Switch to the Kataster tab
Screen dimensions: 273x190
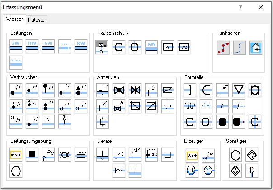pyautogui.click(x=37, y=20)
